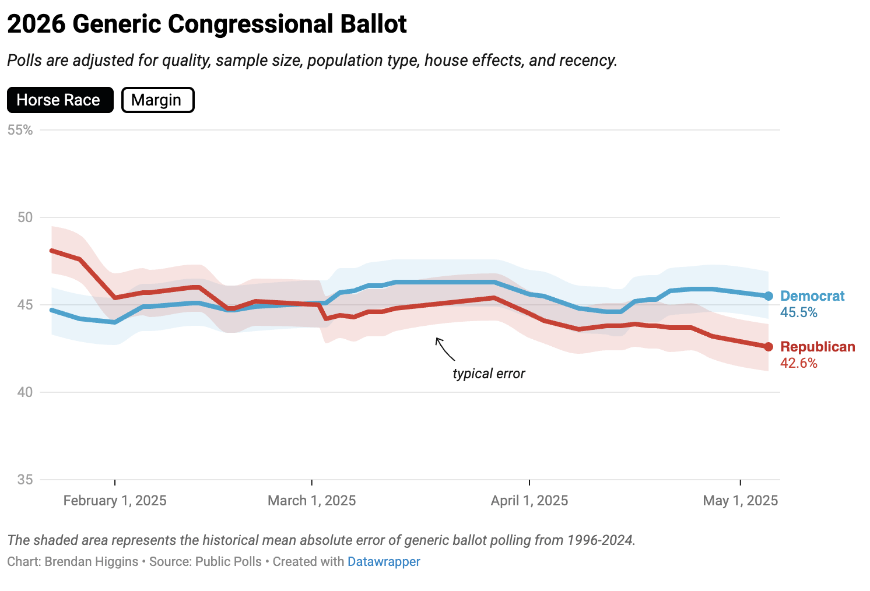The image size is (870, 591).
Task: Click the February 1, 2025 axis label
Action: (115, 501)
